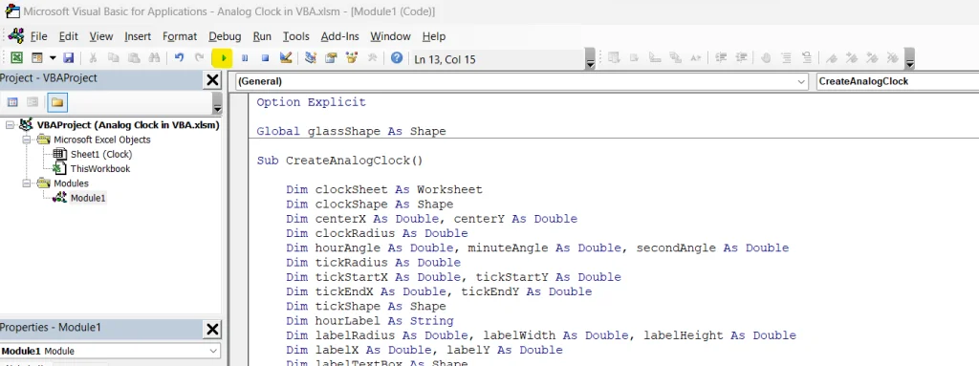Viewport: 979px width, 366px height.
Task: Open the Tools menu
Action: [x=296, y=36]
